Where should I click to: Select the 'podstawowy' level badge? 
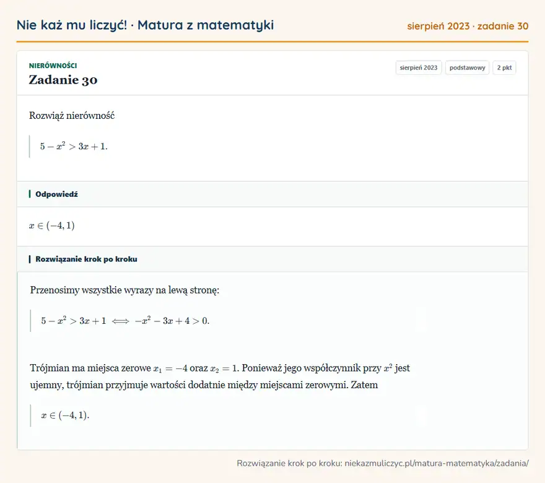467,67
